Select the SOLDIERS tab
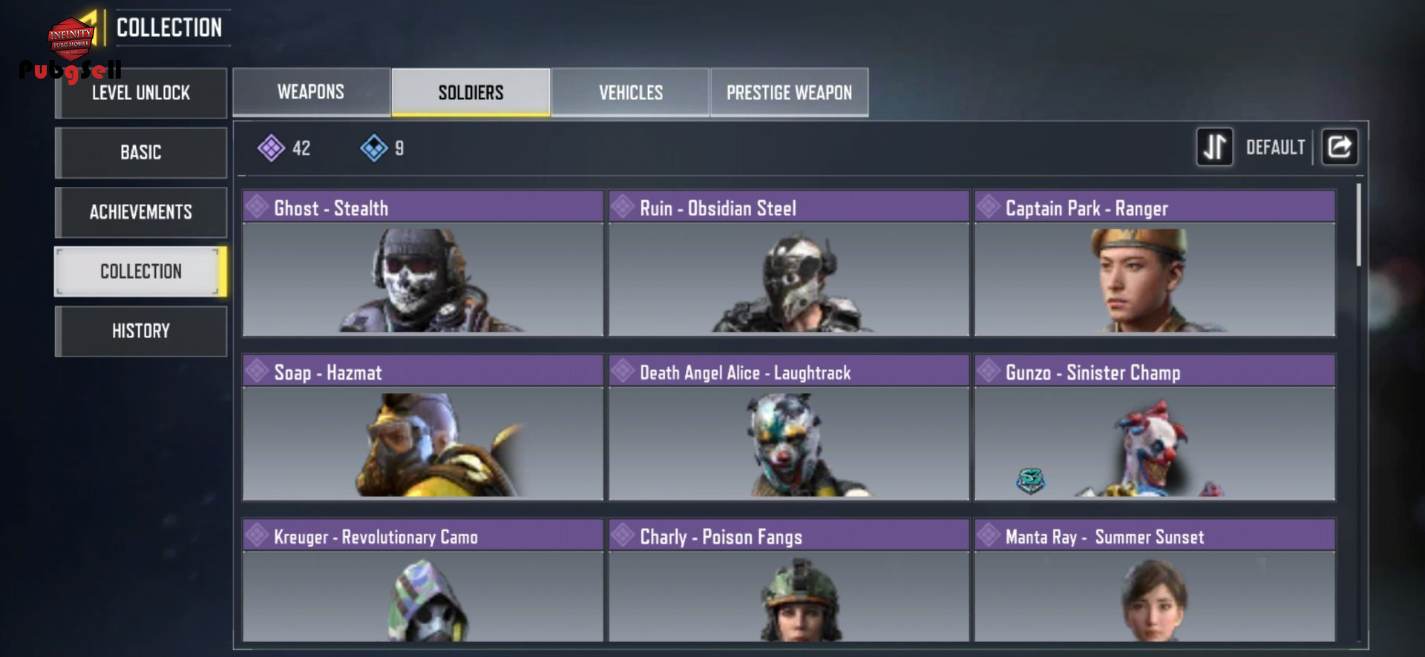Image resolution: width=1425 pixels, height=657 pixels. [471, 92]
